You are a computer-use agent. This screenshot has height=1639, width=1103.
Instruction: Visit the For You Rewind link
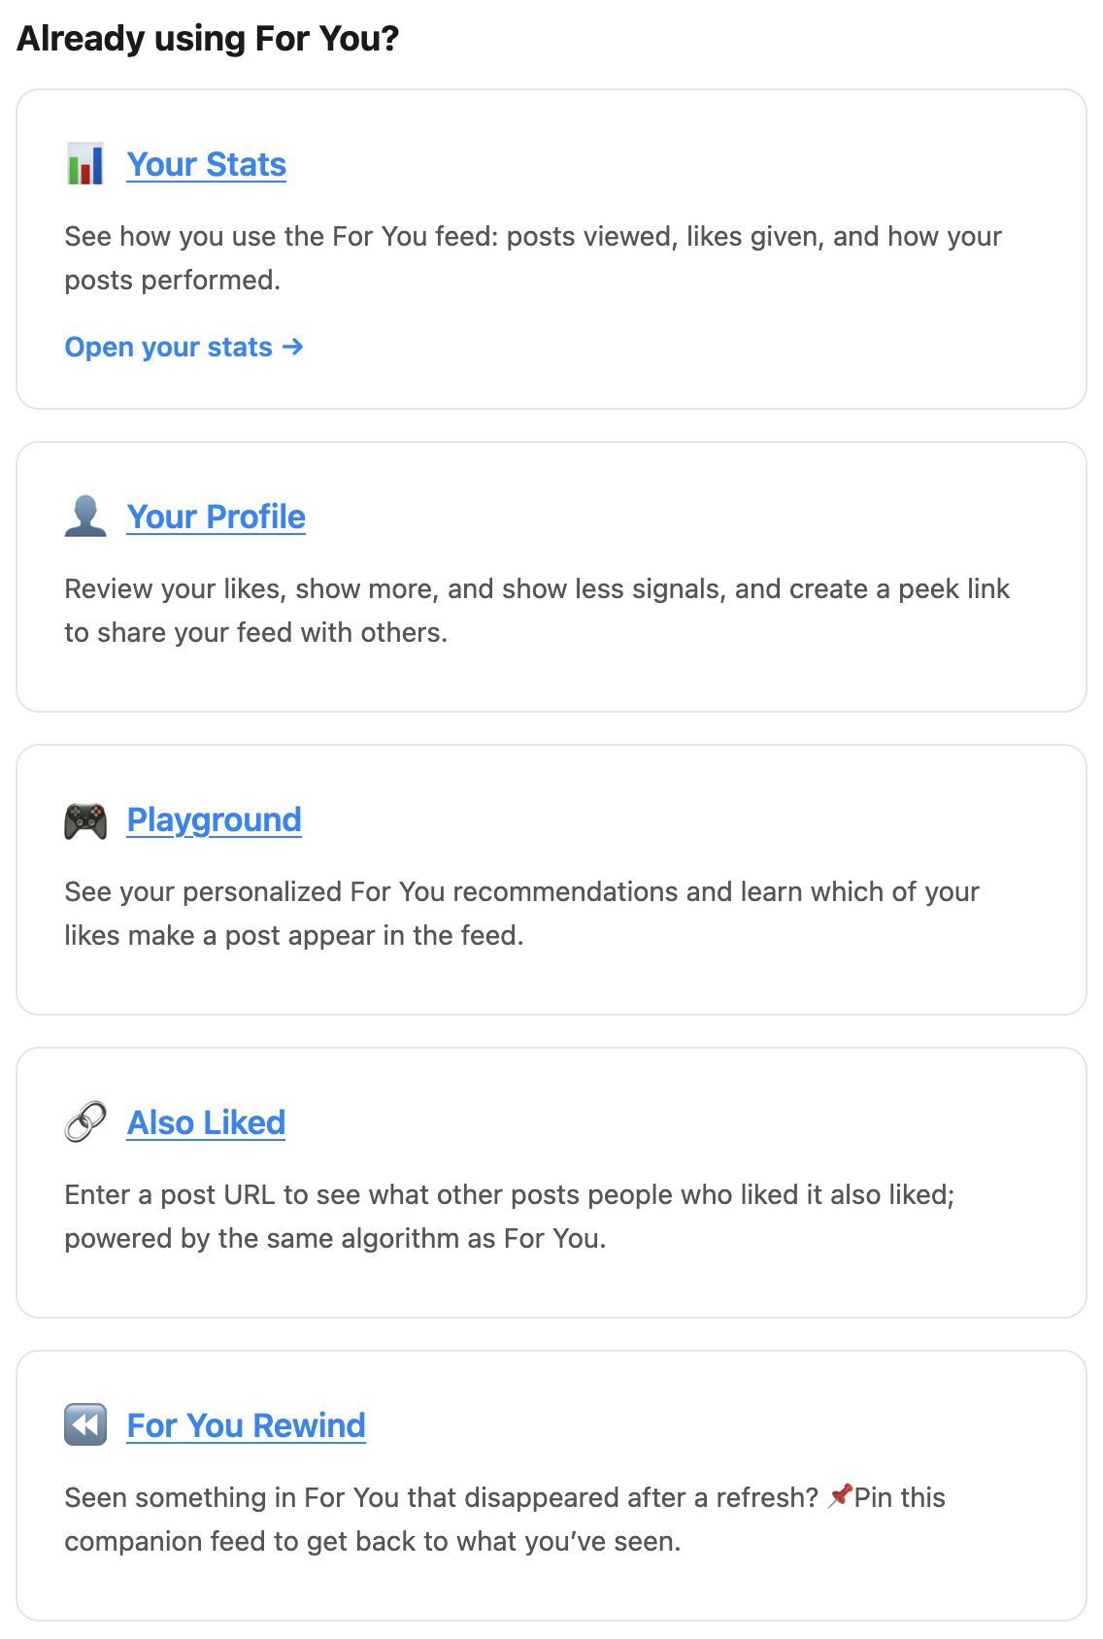tap(247, 1425)
